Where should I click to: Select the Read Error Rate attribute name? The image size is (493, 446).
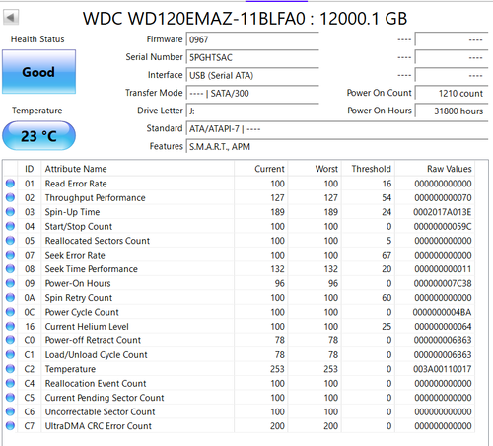76,184
